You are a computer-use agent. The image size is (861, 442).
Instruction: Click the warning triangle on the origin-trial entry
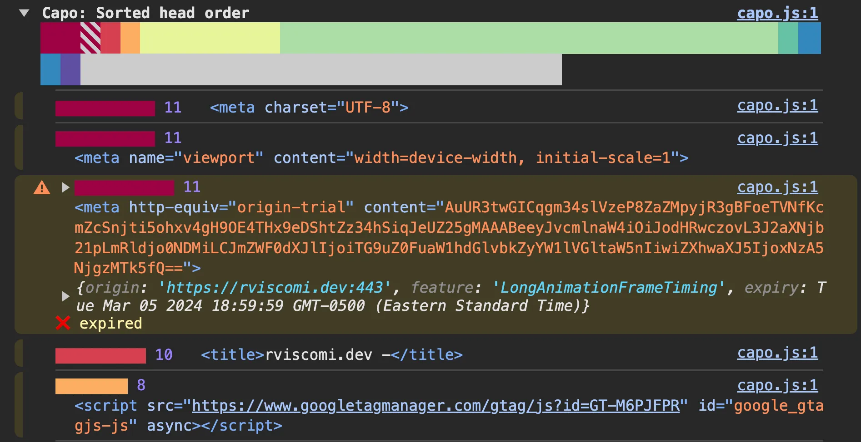(41, 187)
